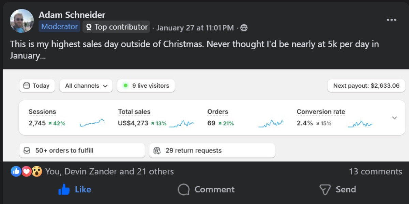The image size is (409, 204).
Task: Open Adam Schneider's profile
Action: pos(72,15)
